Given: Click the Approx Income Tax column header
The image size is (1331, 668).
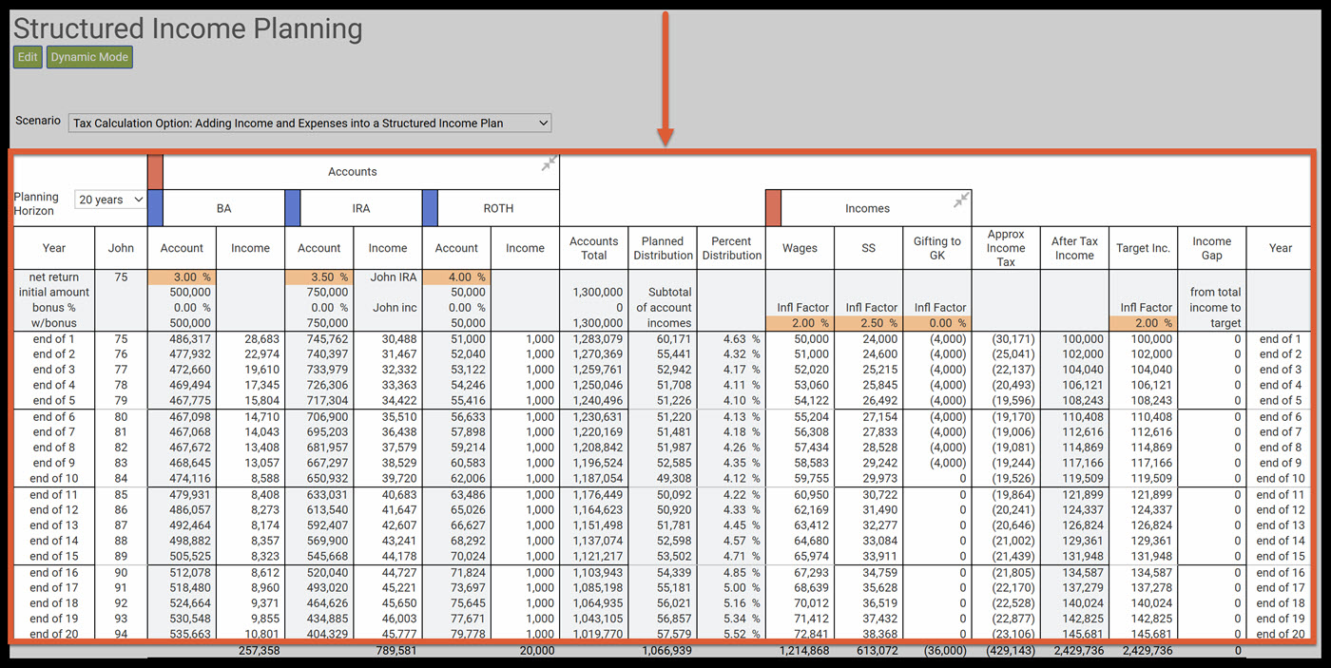Looking at the screenshot, I should (1006, 248).
